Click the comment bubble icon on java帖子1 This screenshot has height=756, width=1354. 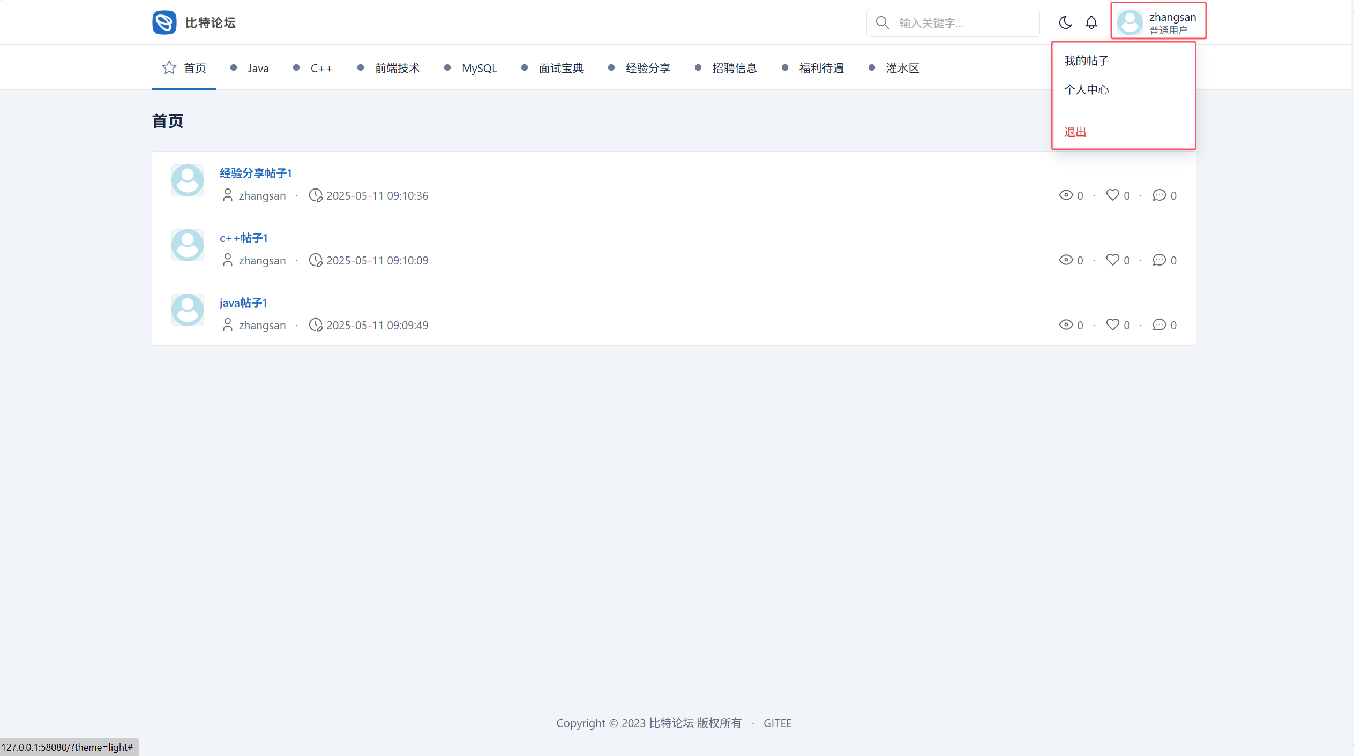coord(1159,324)
